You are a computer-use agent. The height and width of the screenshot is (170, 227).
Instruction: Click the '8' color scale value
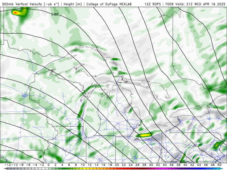pyautogui.click(x=76, y=165)
